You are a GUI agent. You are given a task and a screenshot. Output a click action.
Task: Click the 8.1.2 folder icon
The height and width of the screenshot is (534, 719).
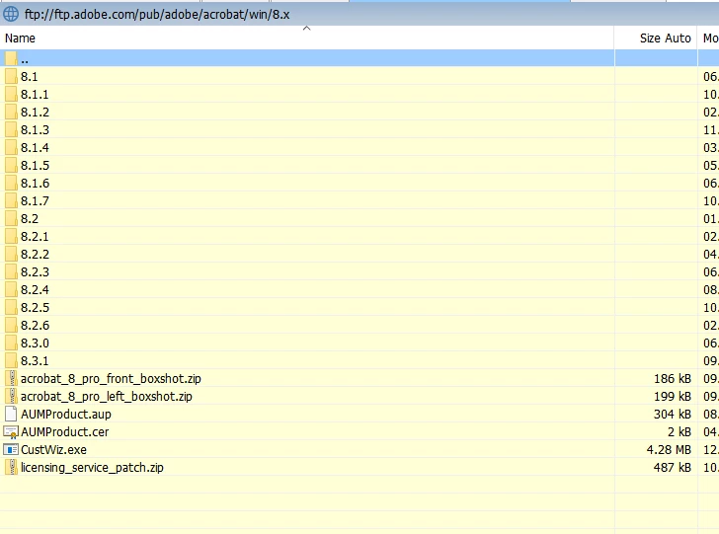pos(11,112)
